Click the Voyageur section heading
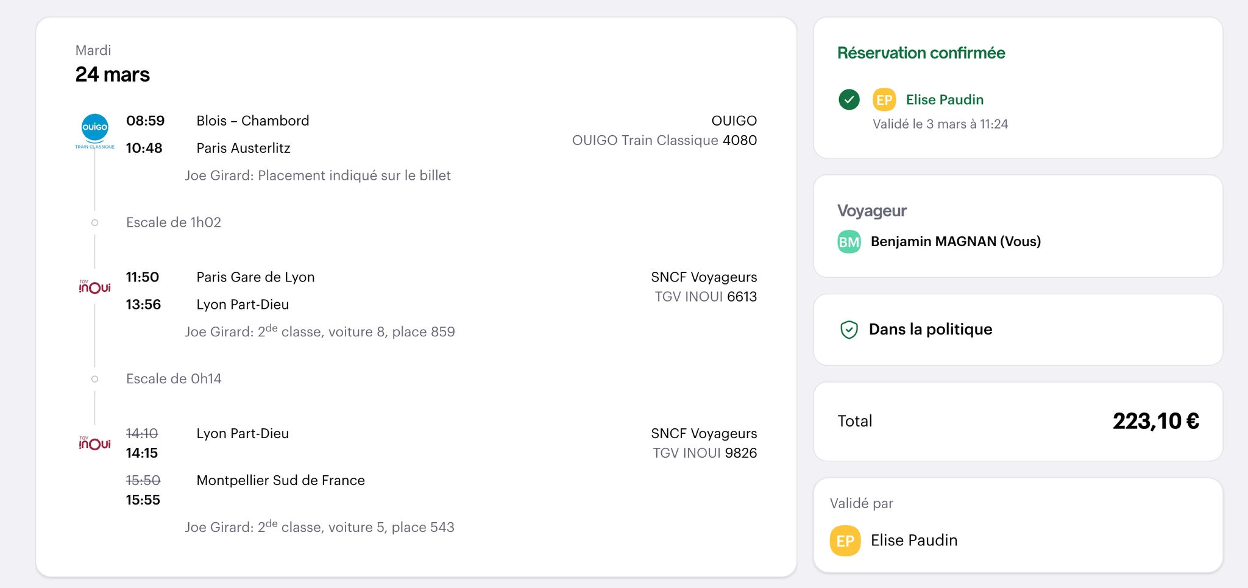 872,211
